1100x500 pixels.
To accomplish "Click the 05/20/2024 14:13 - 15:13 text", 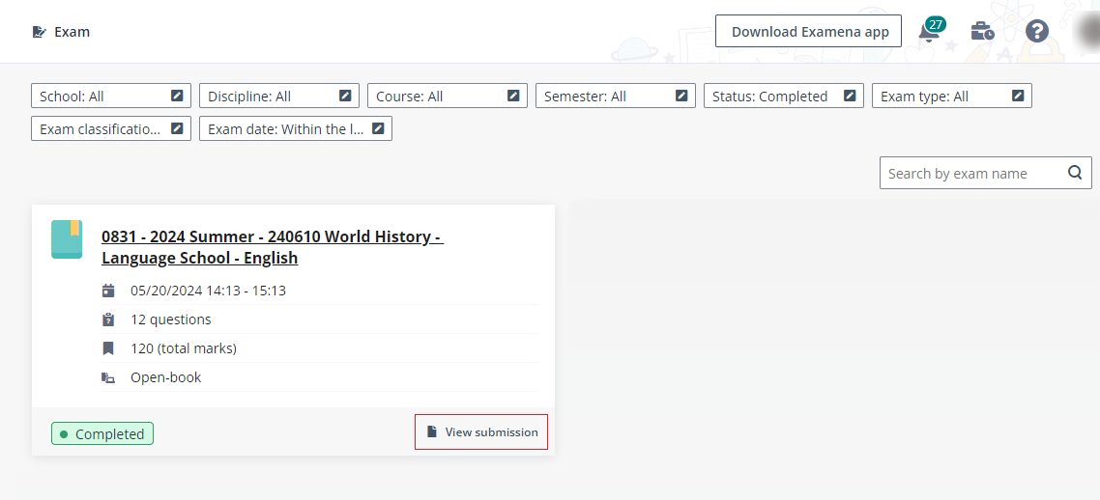I will (209, 291).
